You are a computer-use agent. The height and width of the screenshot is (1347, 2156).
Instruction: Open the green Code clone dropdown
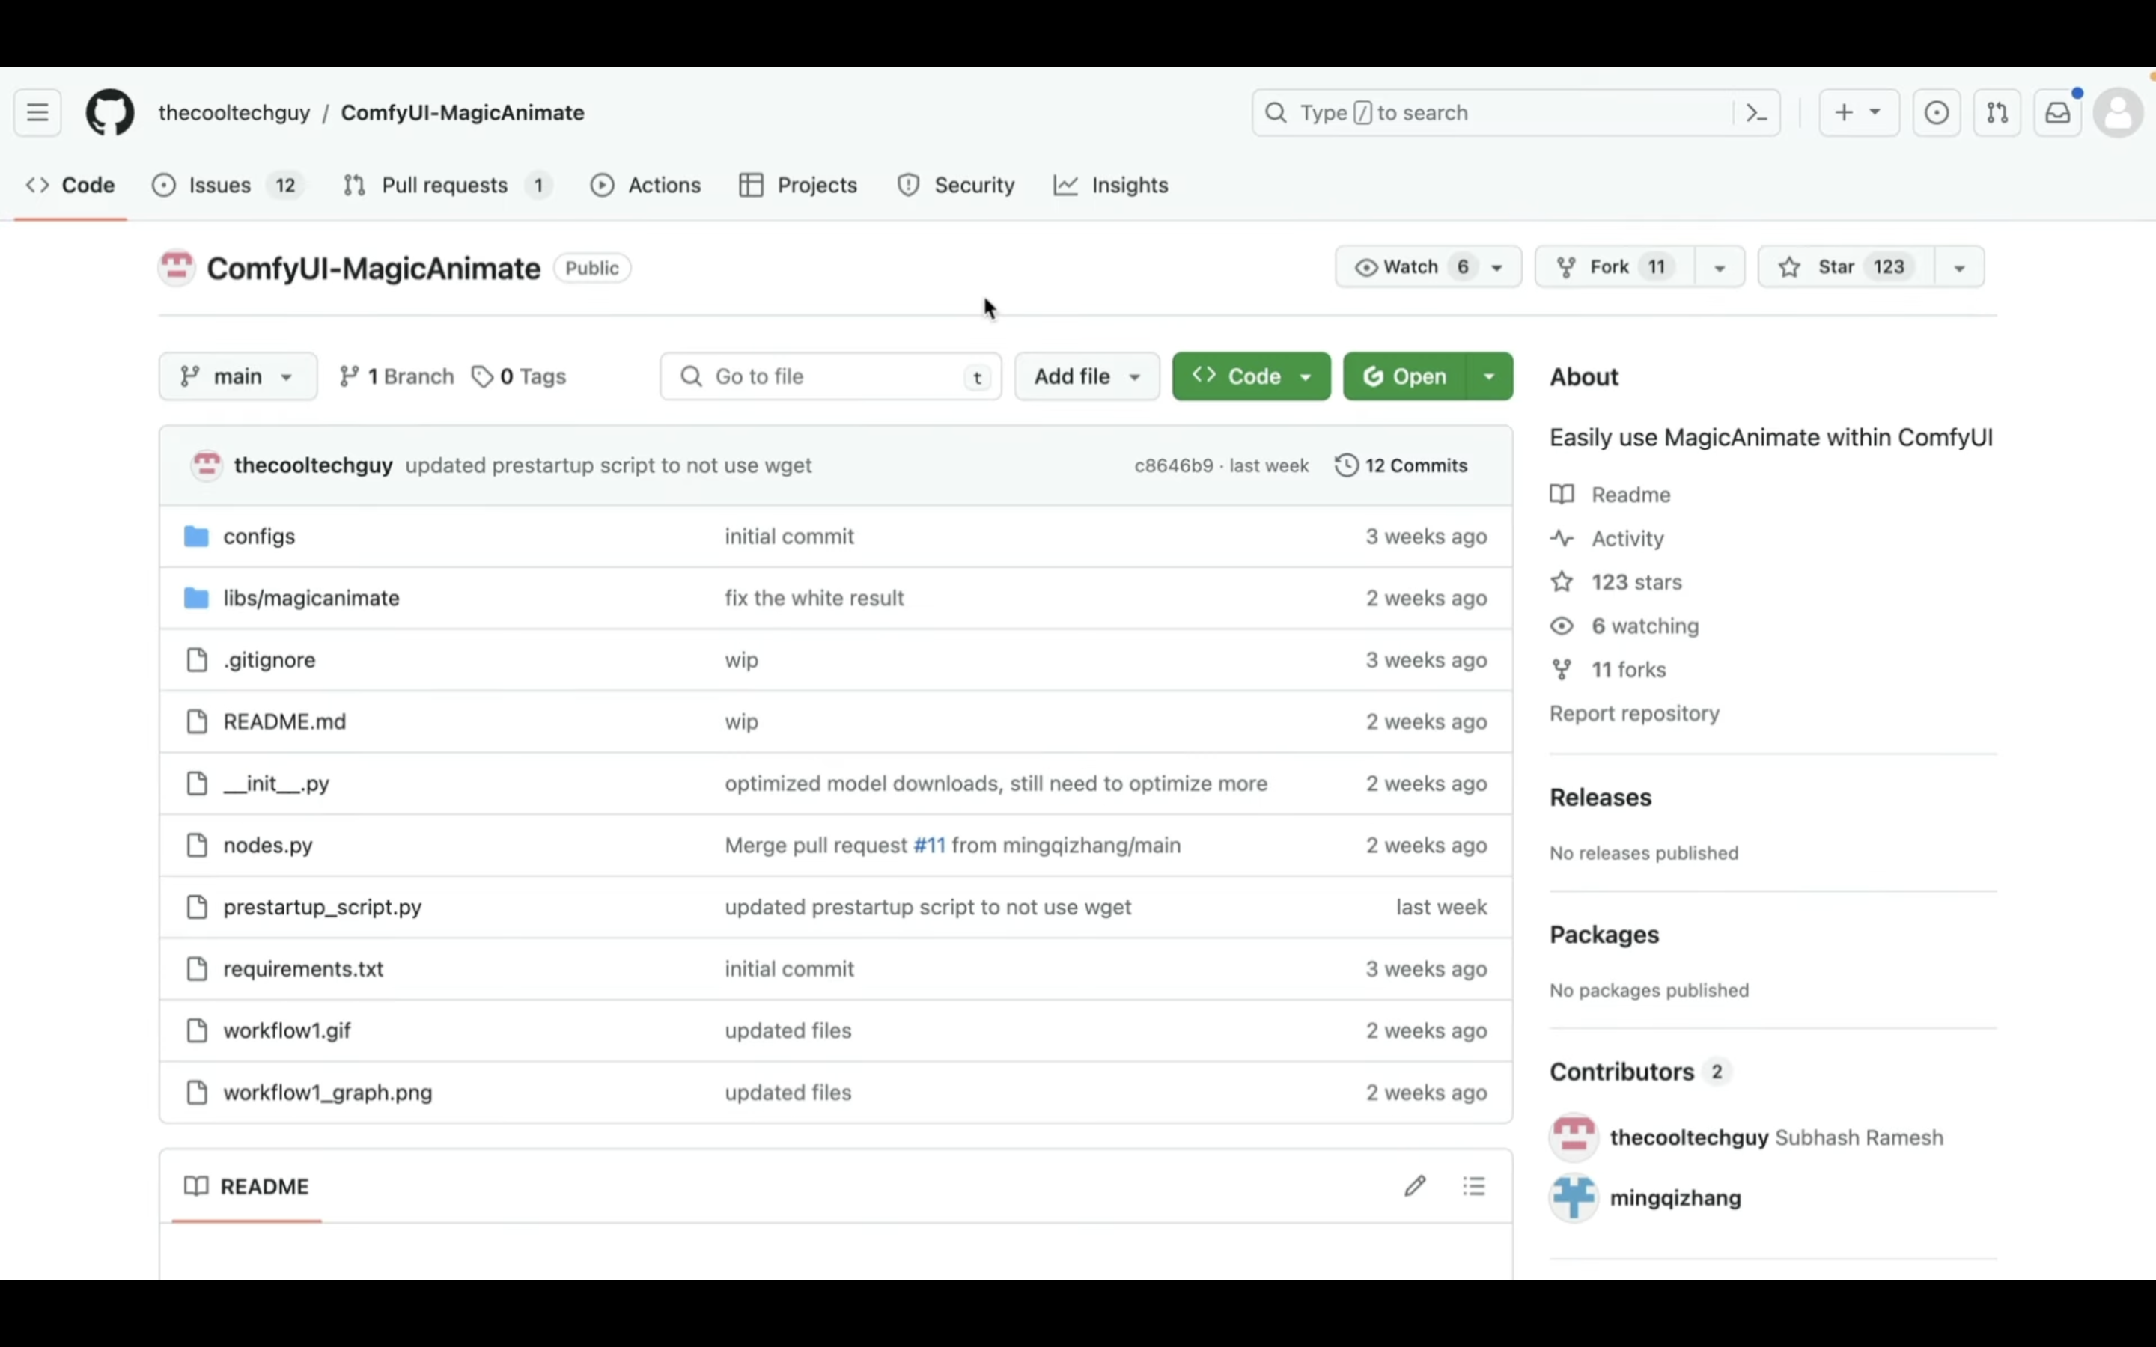point(1251,376)
